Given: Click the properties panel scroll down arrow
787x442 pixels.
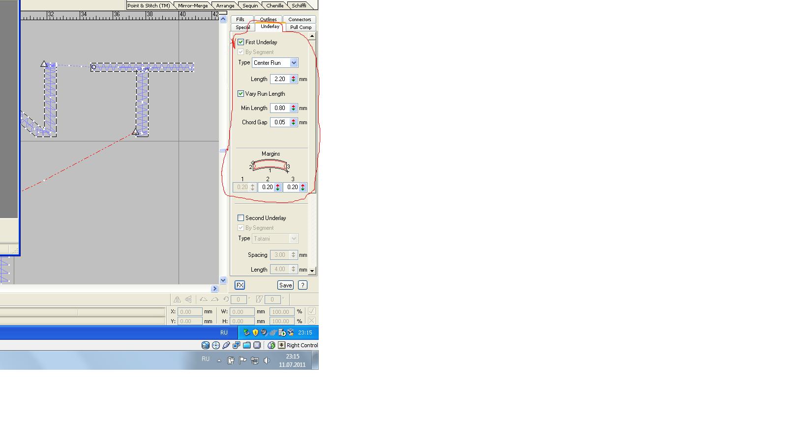Looking at the screenshot, I should tap(312, 271).
